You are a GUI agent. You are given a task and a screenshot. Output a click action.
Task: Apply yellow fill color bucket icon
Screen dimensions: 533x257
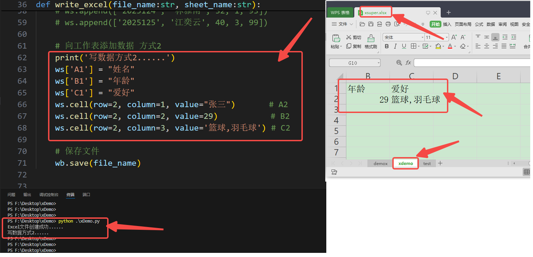pos(438,46)
